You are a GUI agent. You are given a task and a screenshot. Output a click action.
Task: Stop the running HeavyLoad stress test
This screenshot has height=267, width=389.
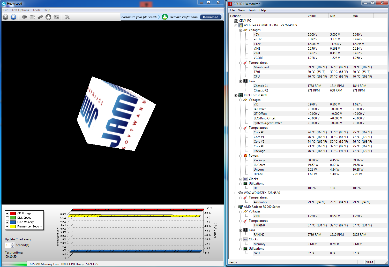coord(13,17)
